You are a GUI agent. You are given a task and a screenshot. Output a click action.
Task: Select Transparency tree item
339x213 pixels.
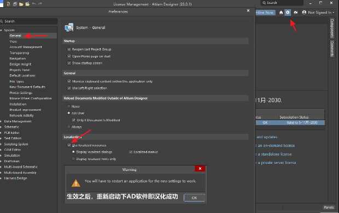pyautogui.click(x=19, y=53)
